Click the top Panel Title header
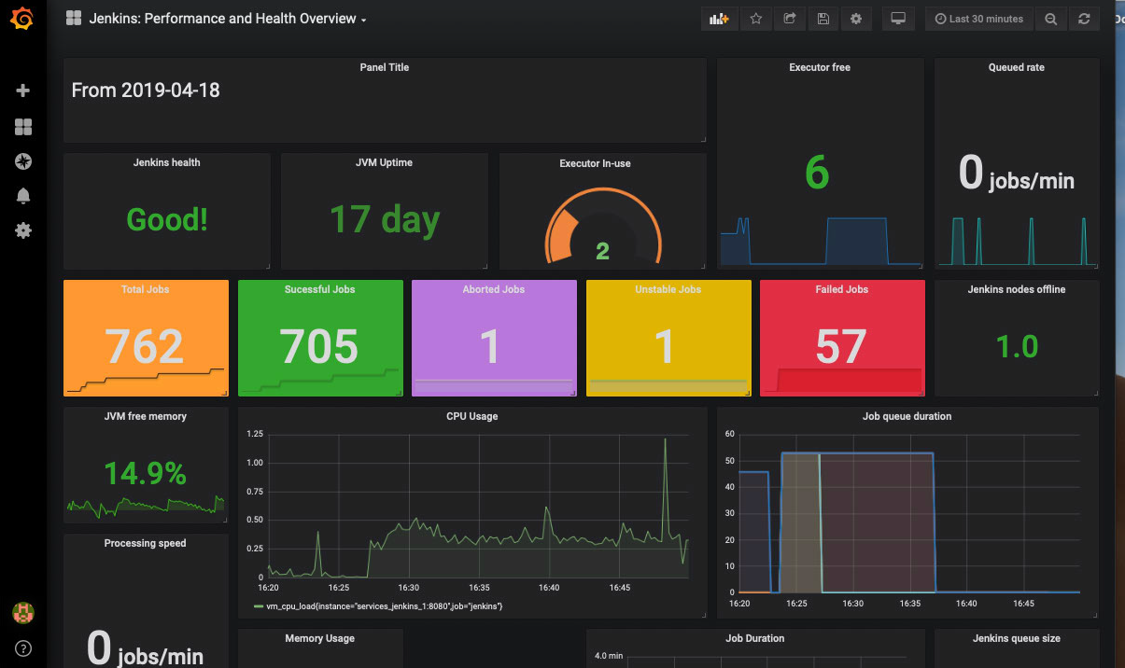The image size is (1125, 668). tap(385, 67)
